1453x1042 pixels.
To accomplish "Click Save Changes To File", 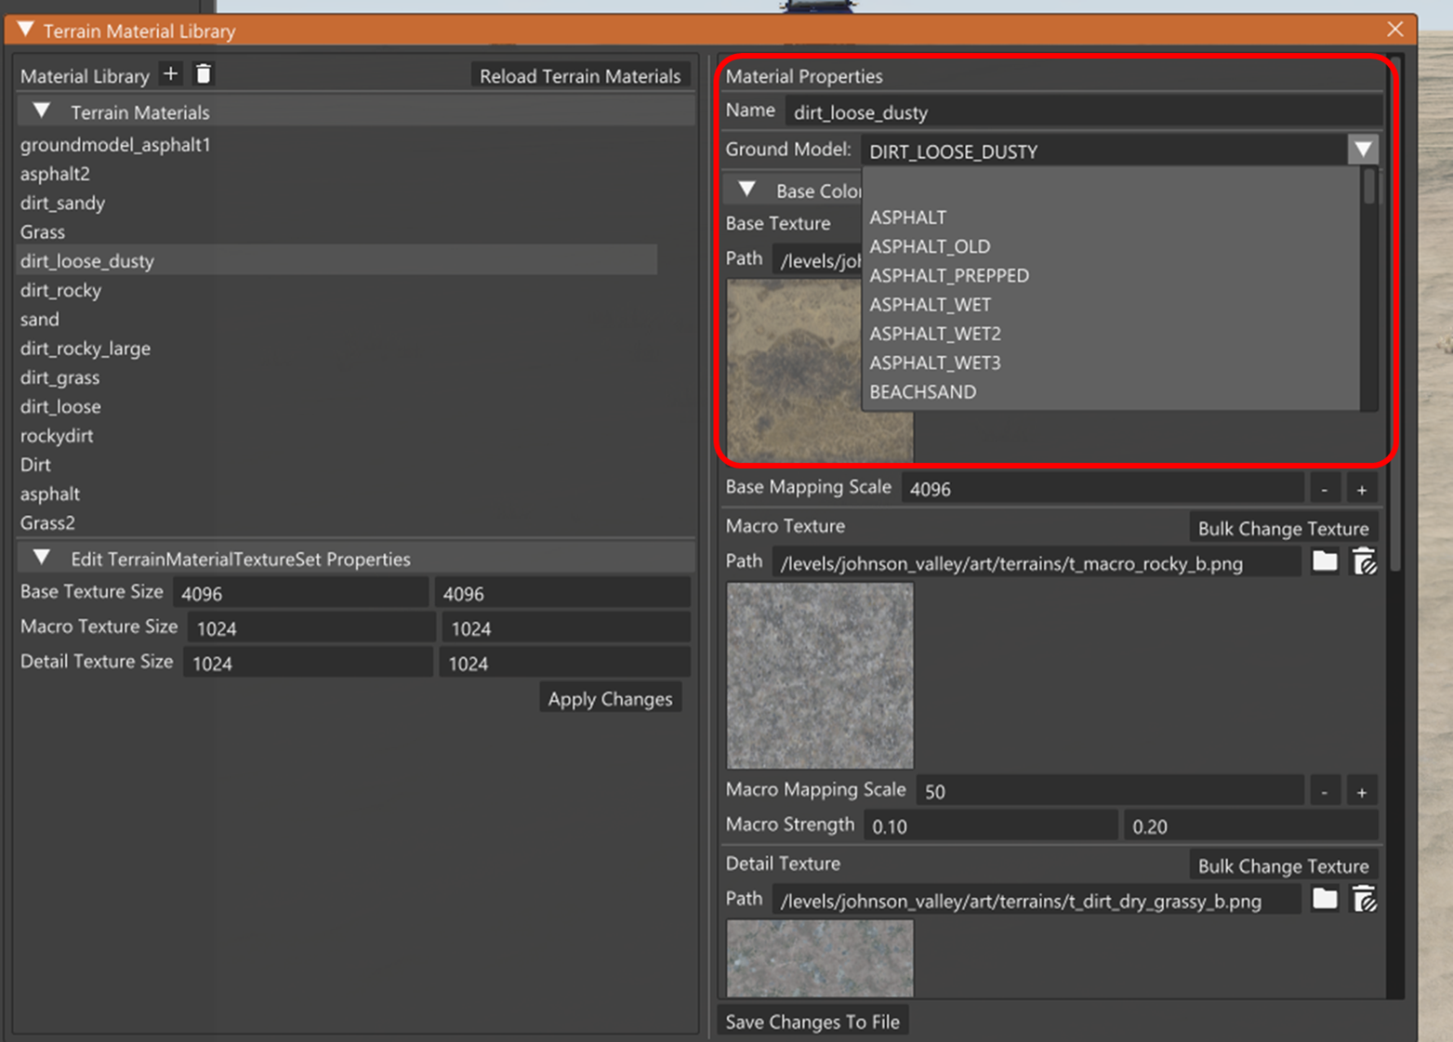I will 812,1022.
